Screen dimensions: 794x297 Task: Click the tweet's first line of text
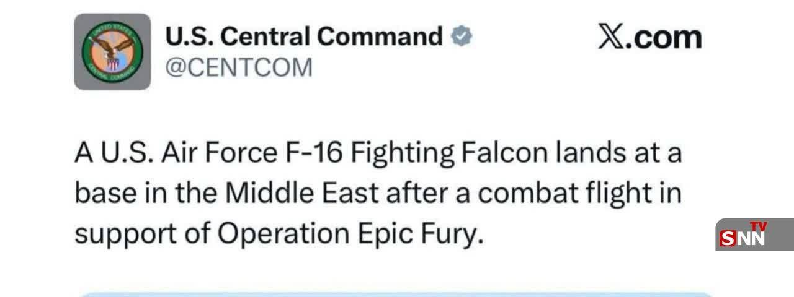tap(378, 153)
